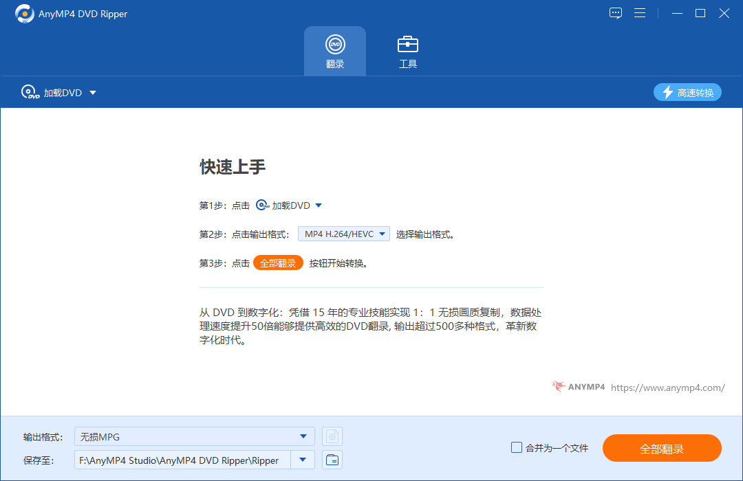Open the output folder icon beside save path
Viewport: 743px width, 481px height.
[332, 460]
